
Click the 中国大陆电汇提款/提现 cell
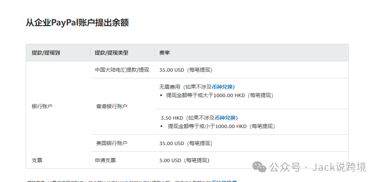point(122,70)
